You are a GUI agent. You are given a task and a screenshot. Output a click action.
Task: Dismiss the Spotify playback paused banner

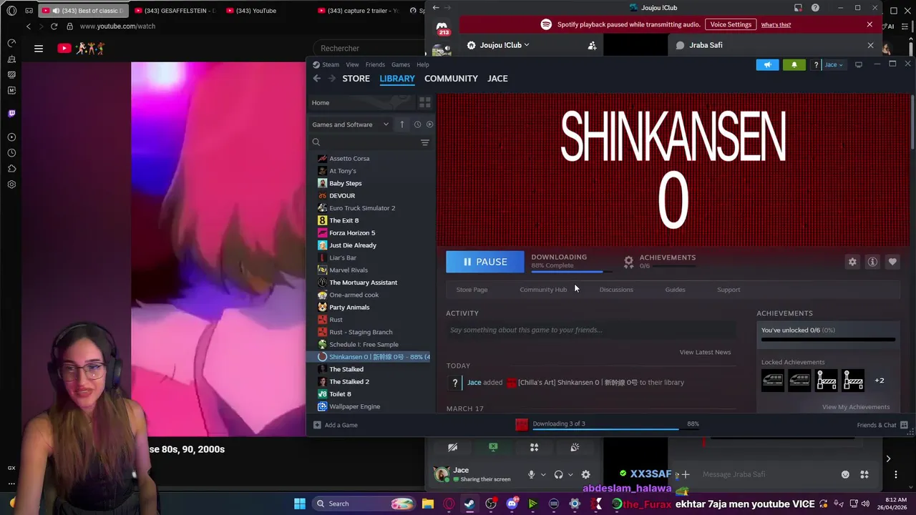pyautogui.click(x=869, y=24)
